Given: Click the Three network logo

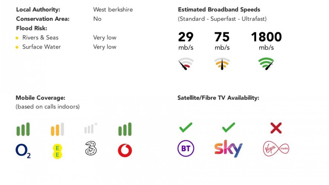Looking at the screenshot, I should [x=91, y=149].
